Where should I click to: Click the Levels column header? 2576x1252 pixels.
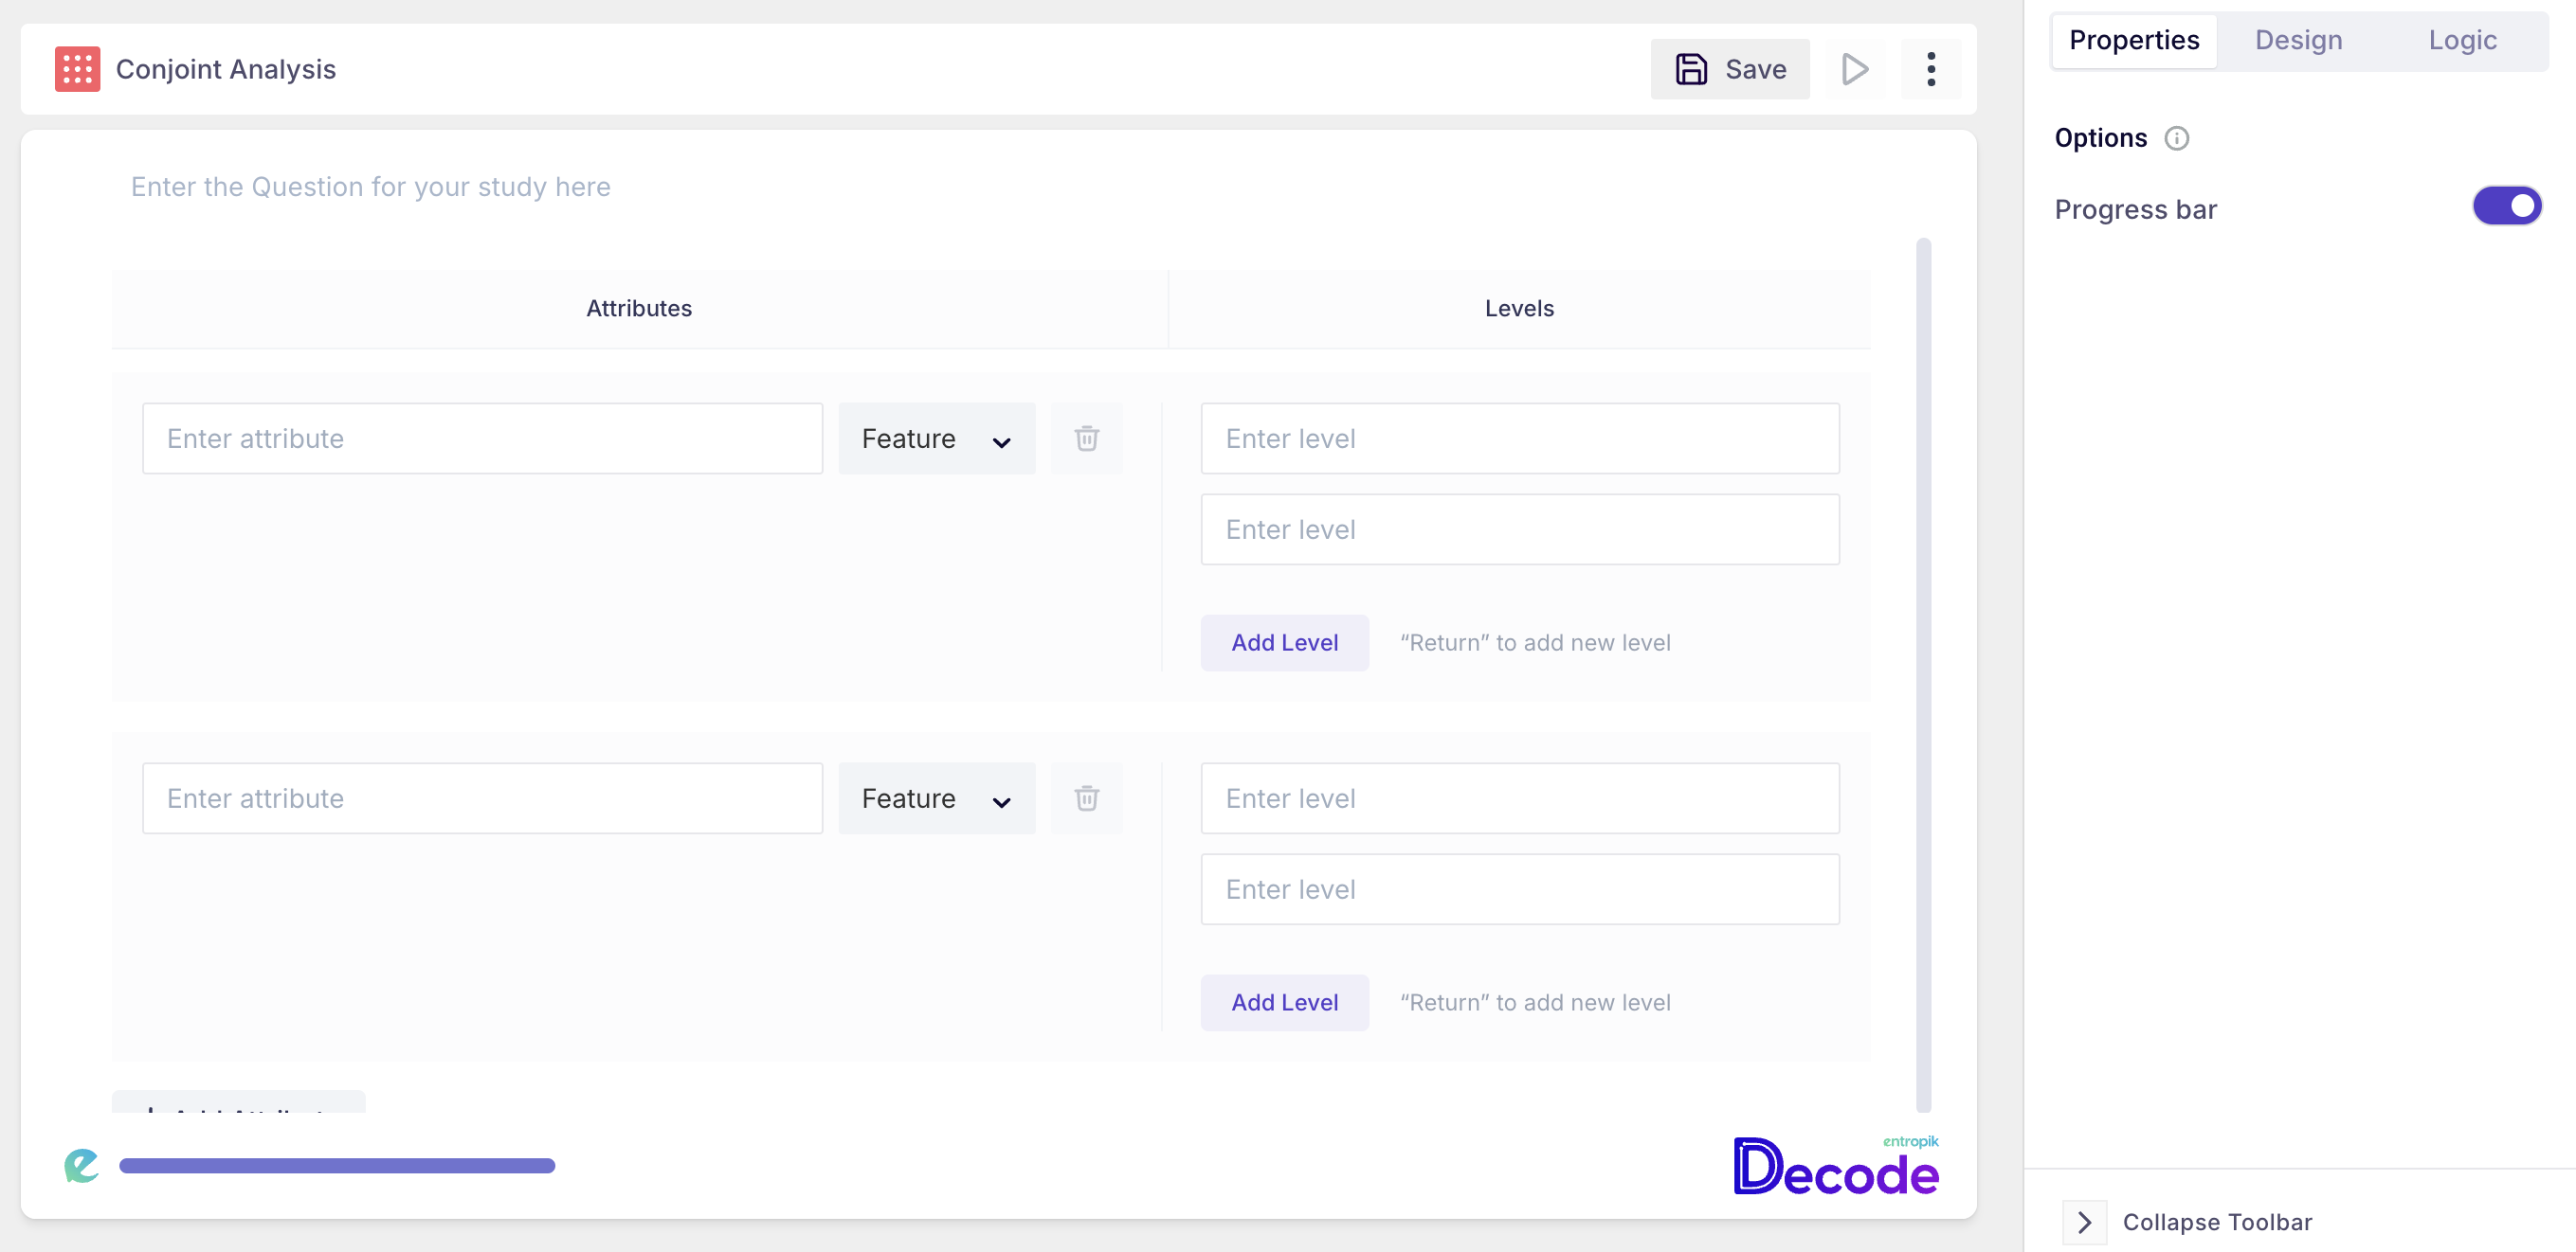point(1519,309)
